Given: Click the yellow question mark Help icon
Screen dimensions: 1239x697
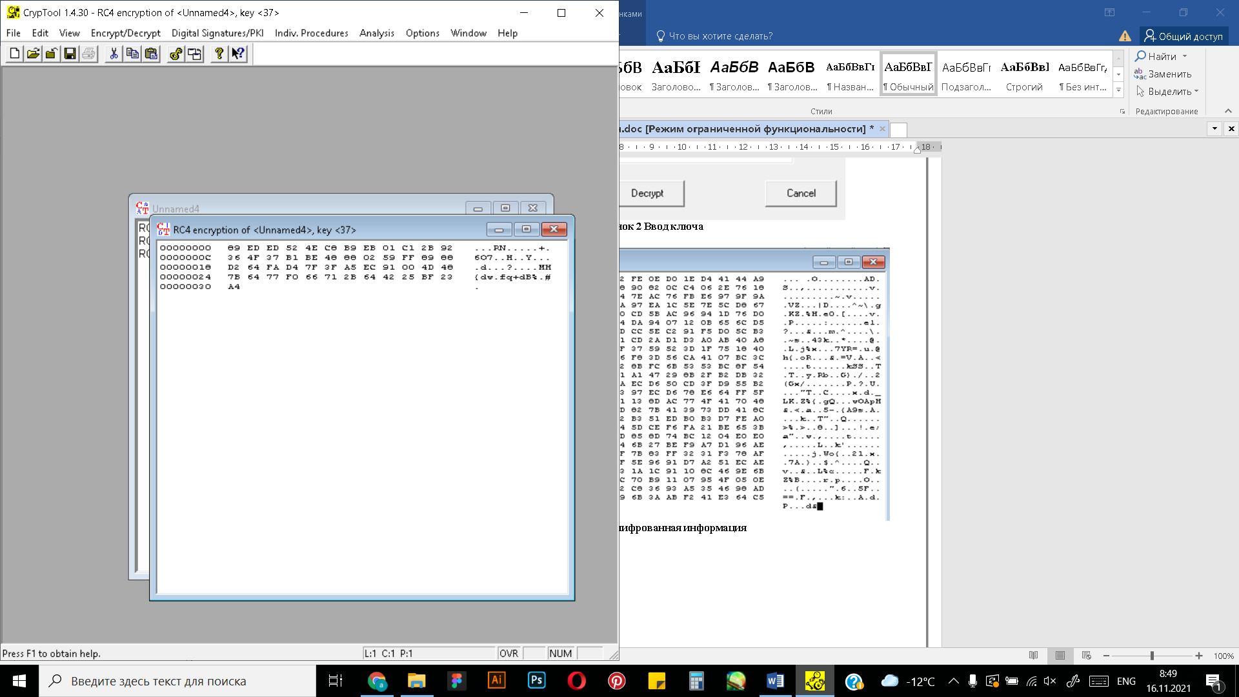Looking at the screenshot, I should point(219,54).
